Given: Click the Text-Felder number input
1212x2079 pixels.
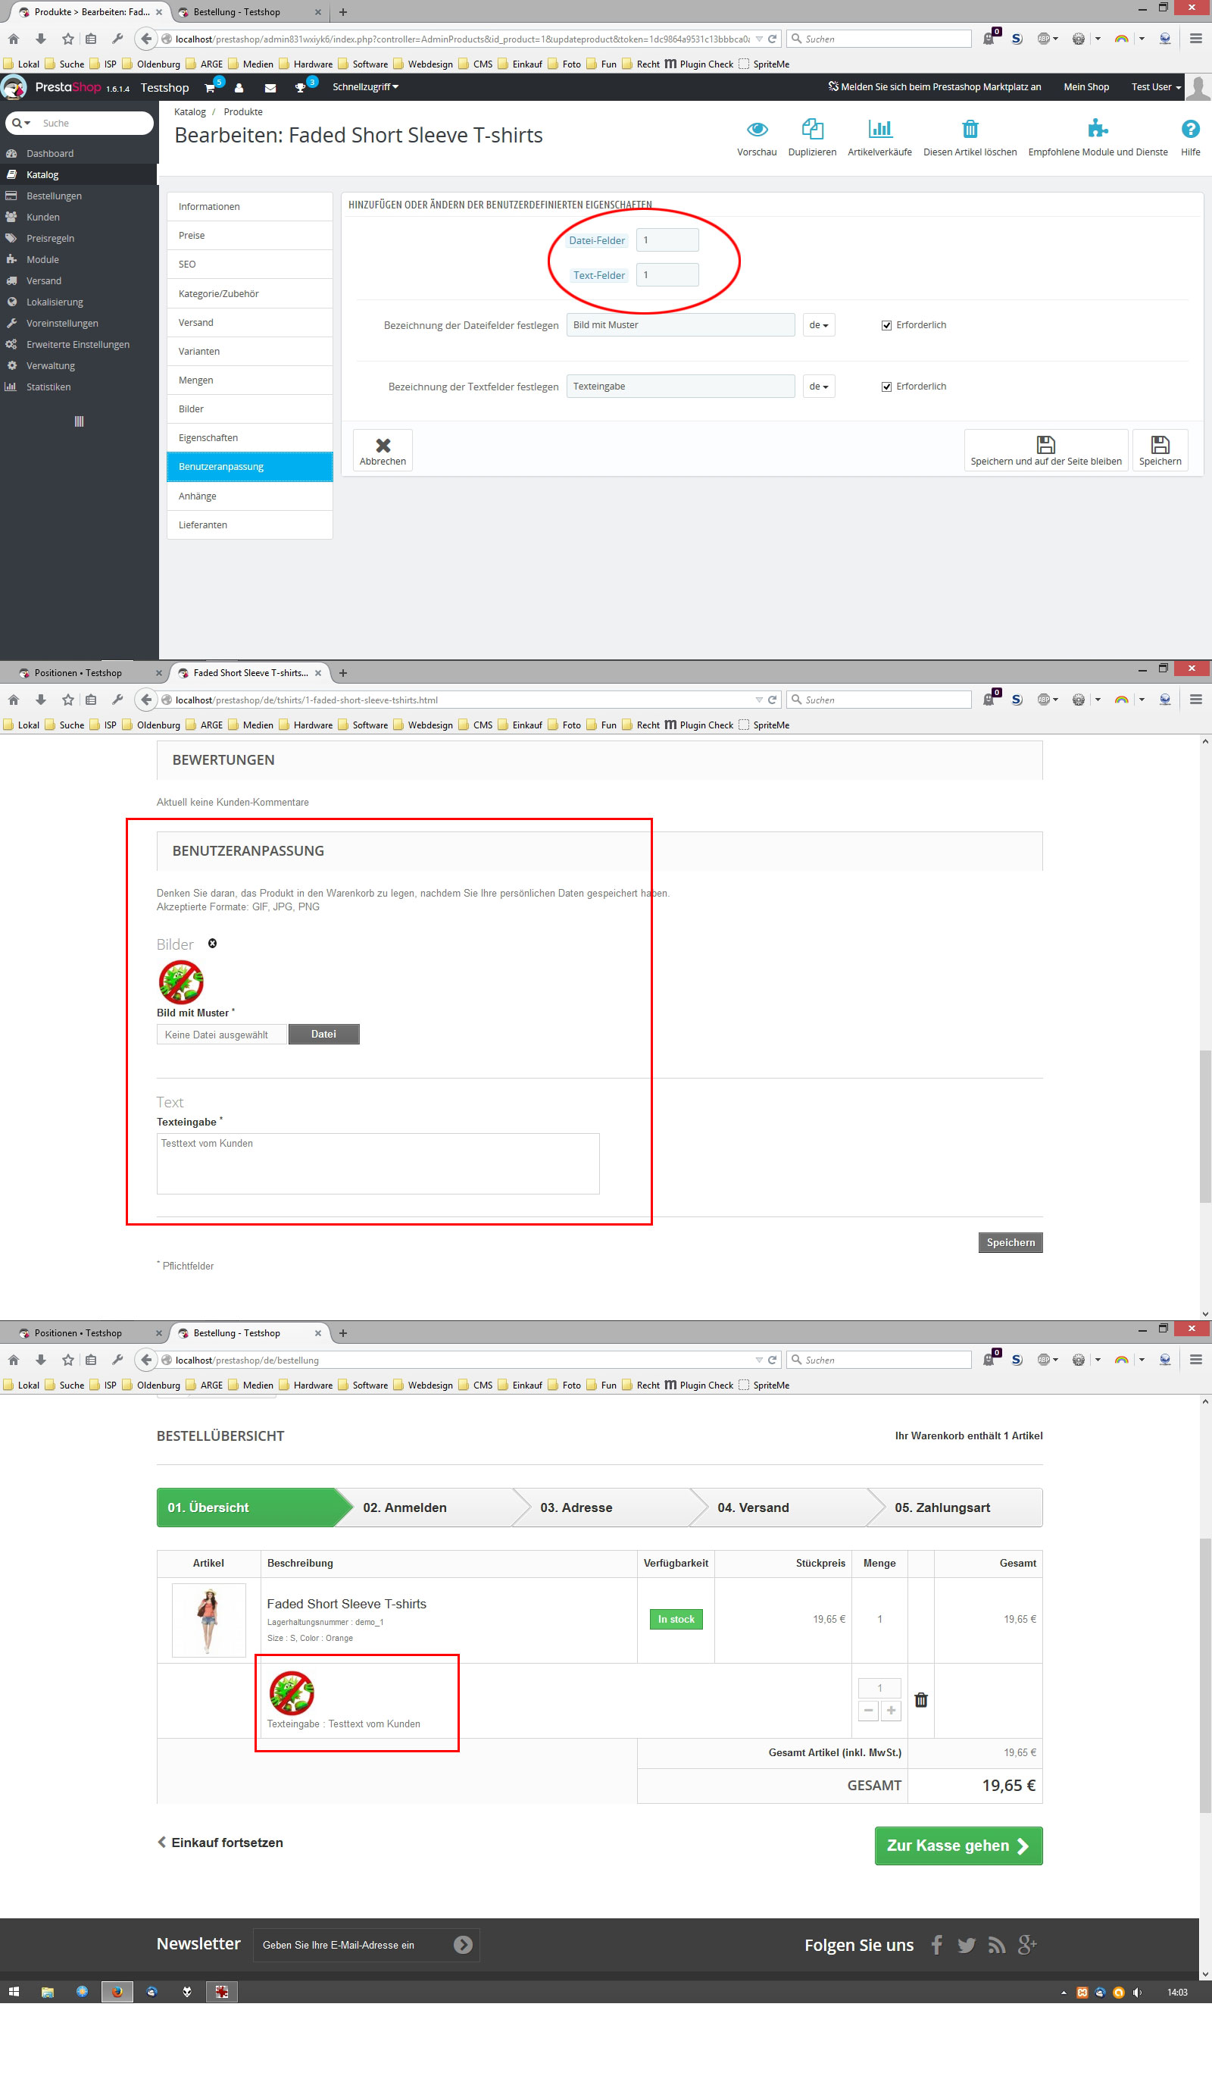Looking at the screenshot, I should point(667,274).
